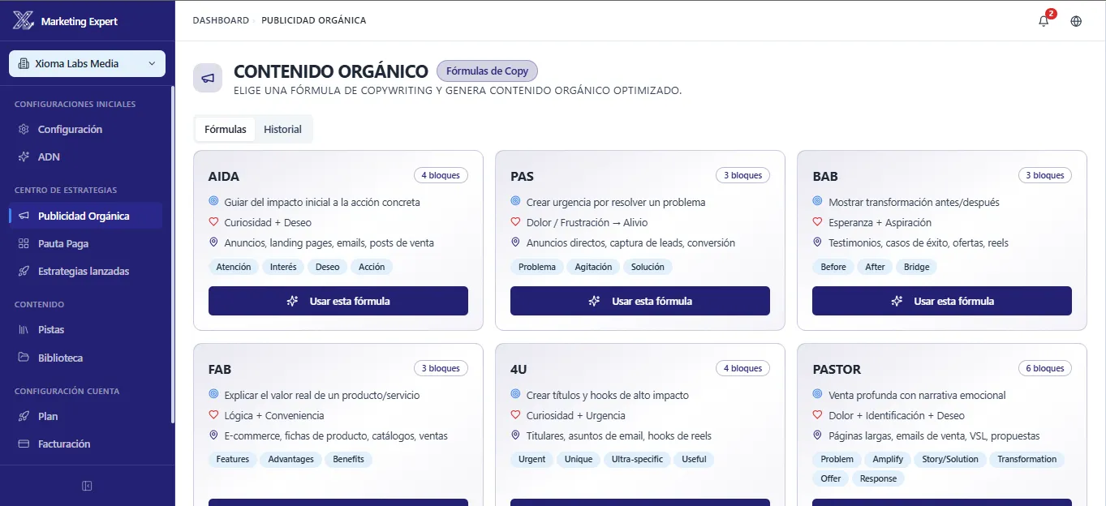The height and width of the screenshot is (506, 1106).
Task: Click the notification bell with the red badge
Action: click(x=1044, y=21)
